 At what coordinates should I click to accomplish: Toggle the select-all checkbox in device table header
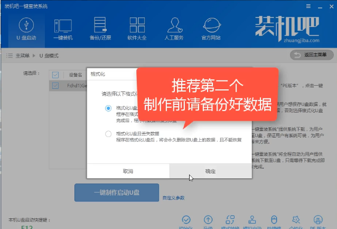(56, 74)
